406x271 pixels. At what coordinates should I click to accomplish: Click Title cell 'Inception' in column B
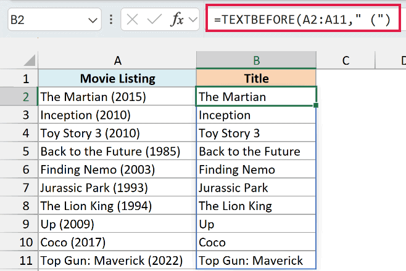click(x=256, y=115)
